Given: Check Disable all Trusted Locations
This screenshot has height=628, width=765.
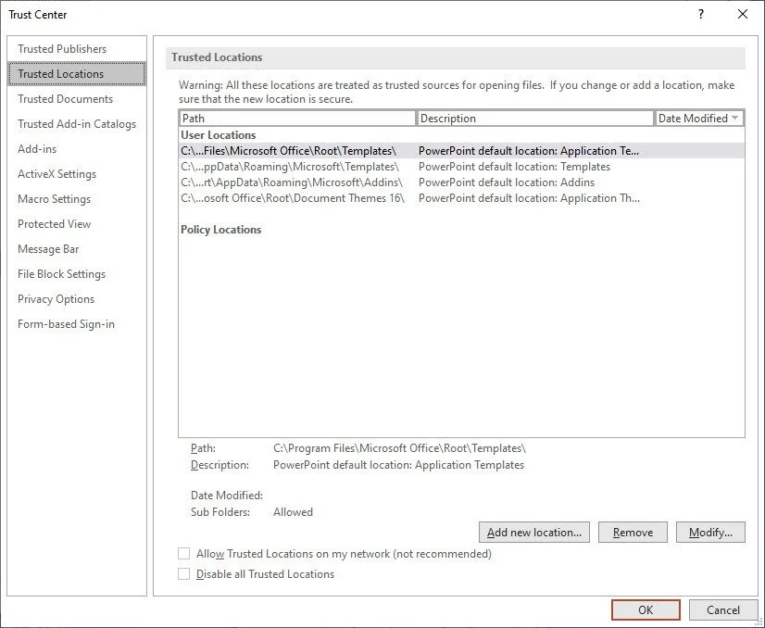Looking at the screenshot, I should pyautogui.click(x=183, y=574).
